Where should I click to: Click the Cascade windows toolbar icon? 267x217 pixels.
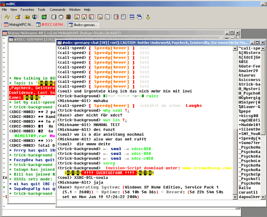(x=139, y=17)
